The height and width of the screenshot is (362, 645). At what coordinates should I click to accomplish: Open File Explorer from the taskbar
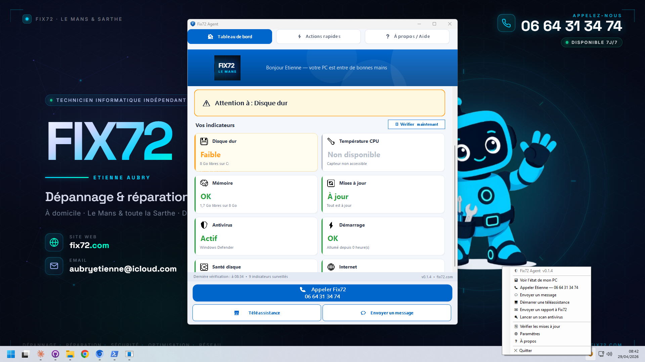tap(70, 354)
